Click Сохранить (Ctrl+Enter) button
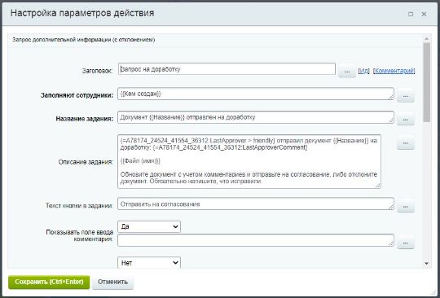 (49, 282)
